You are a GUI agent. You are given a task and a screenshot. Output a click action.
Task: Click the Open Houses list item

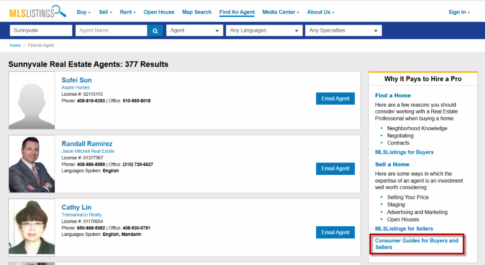(x=403, y=219)
